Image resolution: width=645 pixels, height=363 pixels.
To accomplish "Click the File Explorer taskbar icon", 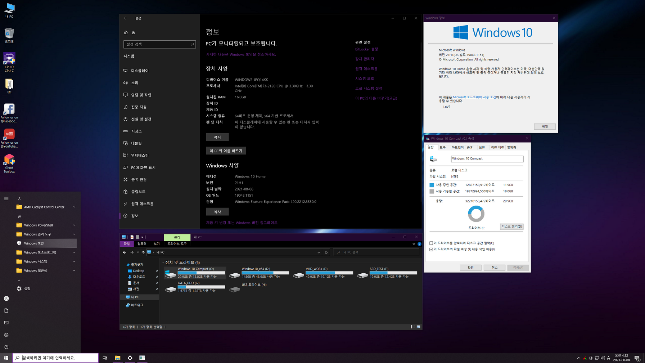I will pos(117,358).
